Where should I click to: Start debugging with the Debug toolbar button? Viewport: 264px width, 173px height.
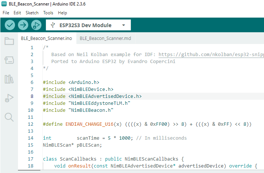click(x=36, y=25)
